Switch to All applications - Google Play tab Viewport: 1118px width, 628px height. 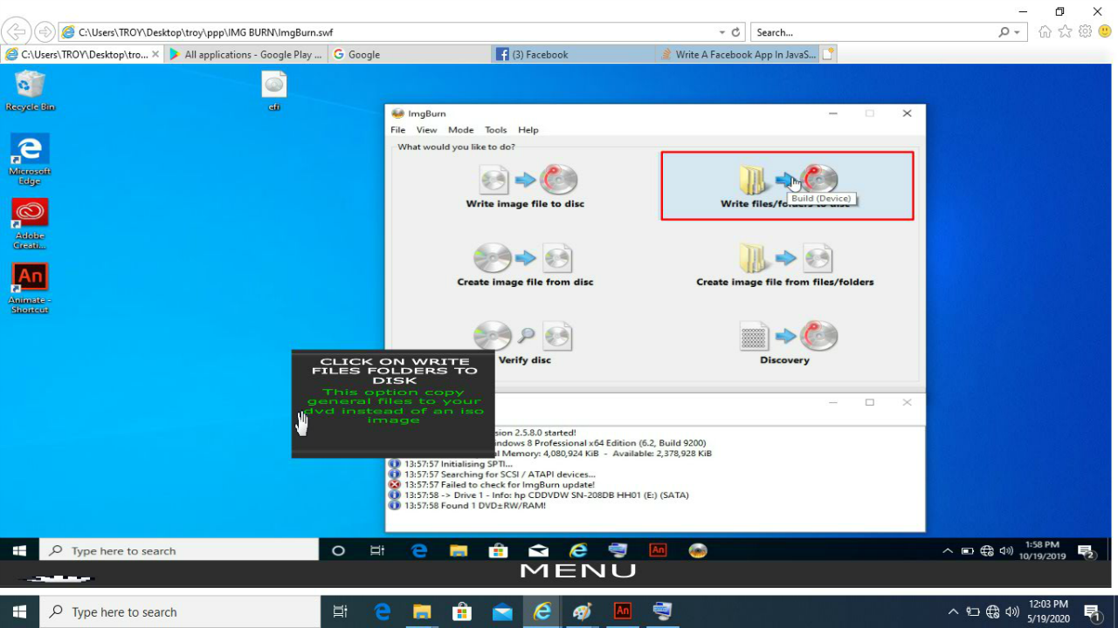[245, 54]
